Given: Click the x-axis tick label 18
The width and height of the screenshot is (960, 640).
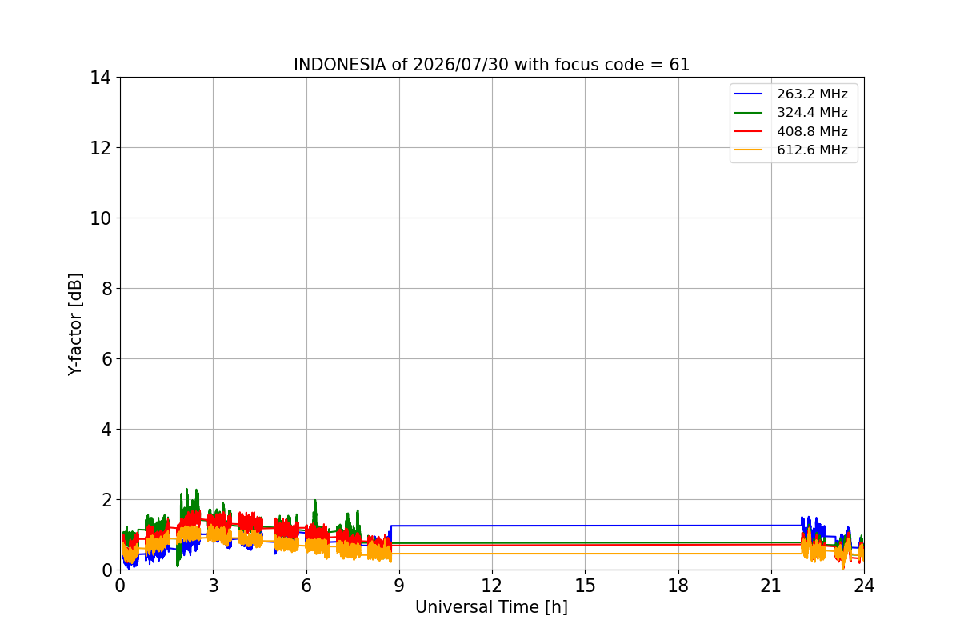Looking at the screenshot, I should 678,585.
